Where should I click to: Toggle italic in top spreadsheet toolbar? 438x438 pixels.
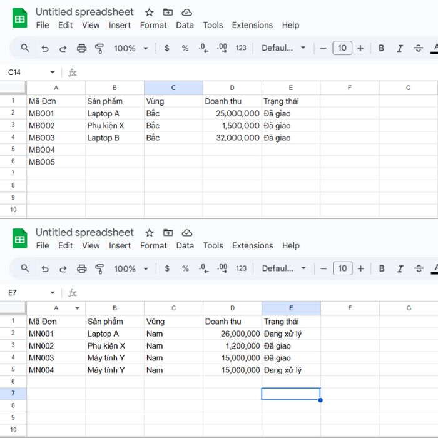point(400,48)
